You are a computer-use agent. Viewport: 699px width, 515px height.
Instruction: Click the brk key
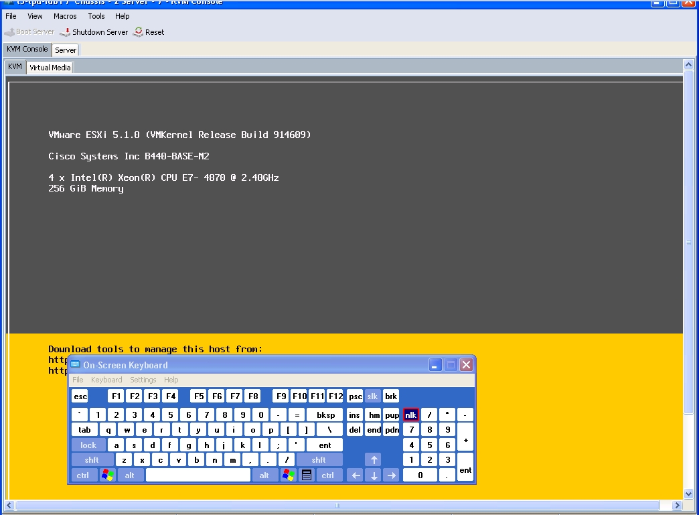coord(391,396)
